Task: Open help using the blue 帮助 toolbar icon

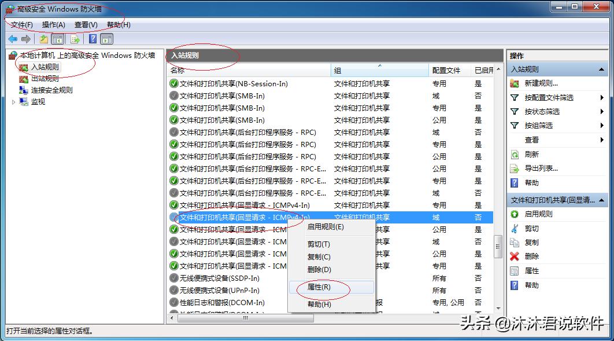Action: click(93, 39)
